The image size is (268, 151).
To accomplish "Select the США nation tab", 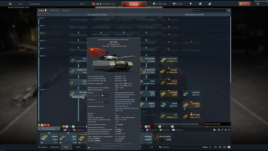I will [67, 130].
